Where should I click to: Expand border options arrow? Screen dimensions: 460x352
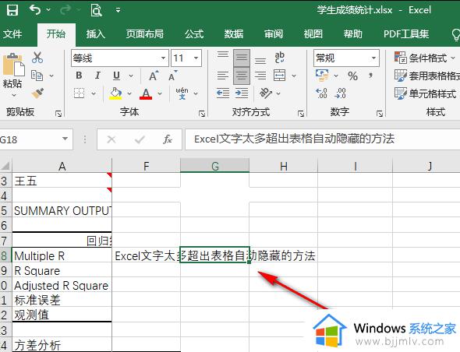(94, 93)
